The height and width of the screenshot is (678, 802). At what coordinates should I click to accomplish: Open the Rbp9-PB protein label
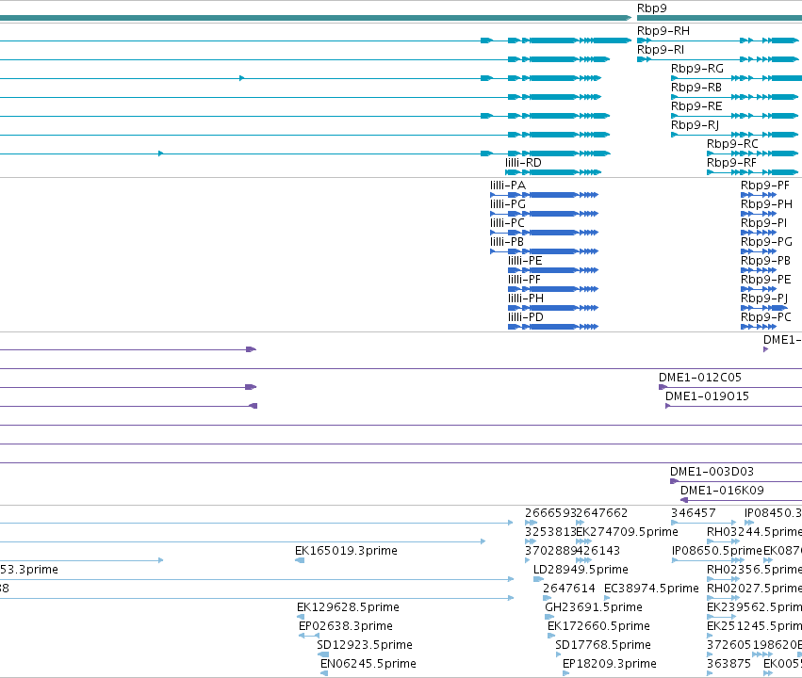tap(765, 261)
